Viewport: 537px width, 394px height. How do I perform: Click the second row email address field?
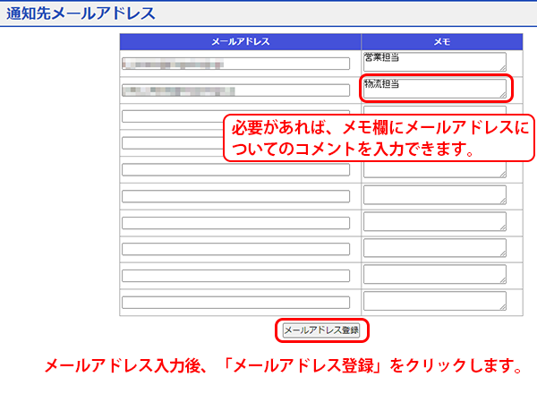[x=235, y=90]
